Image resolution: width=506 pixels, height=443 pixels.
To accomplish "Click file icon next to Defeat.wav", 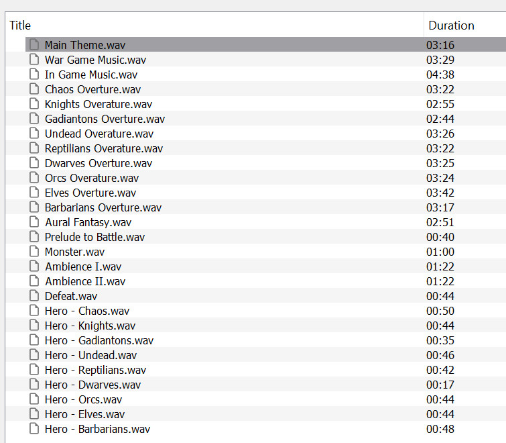I will tap(34, 296).
